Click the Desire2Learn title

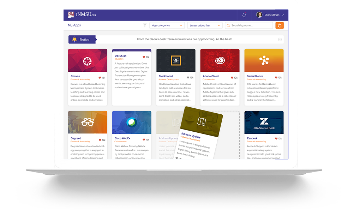pyautogui.click(x=255, y=76)
